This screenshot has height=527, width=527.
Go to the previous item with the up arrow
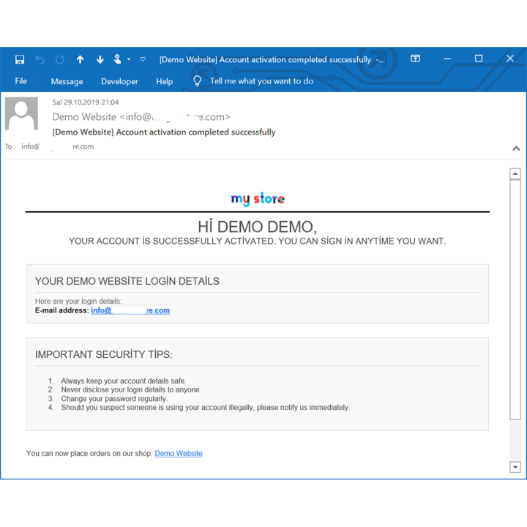(x=80, y=59)
